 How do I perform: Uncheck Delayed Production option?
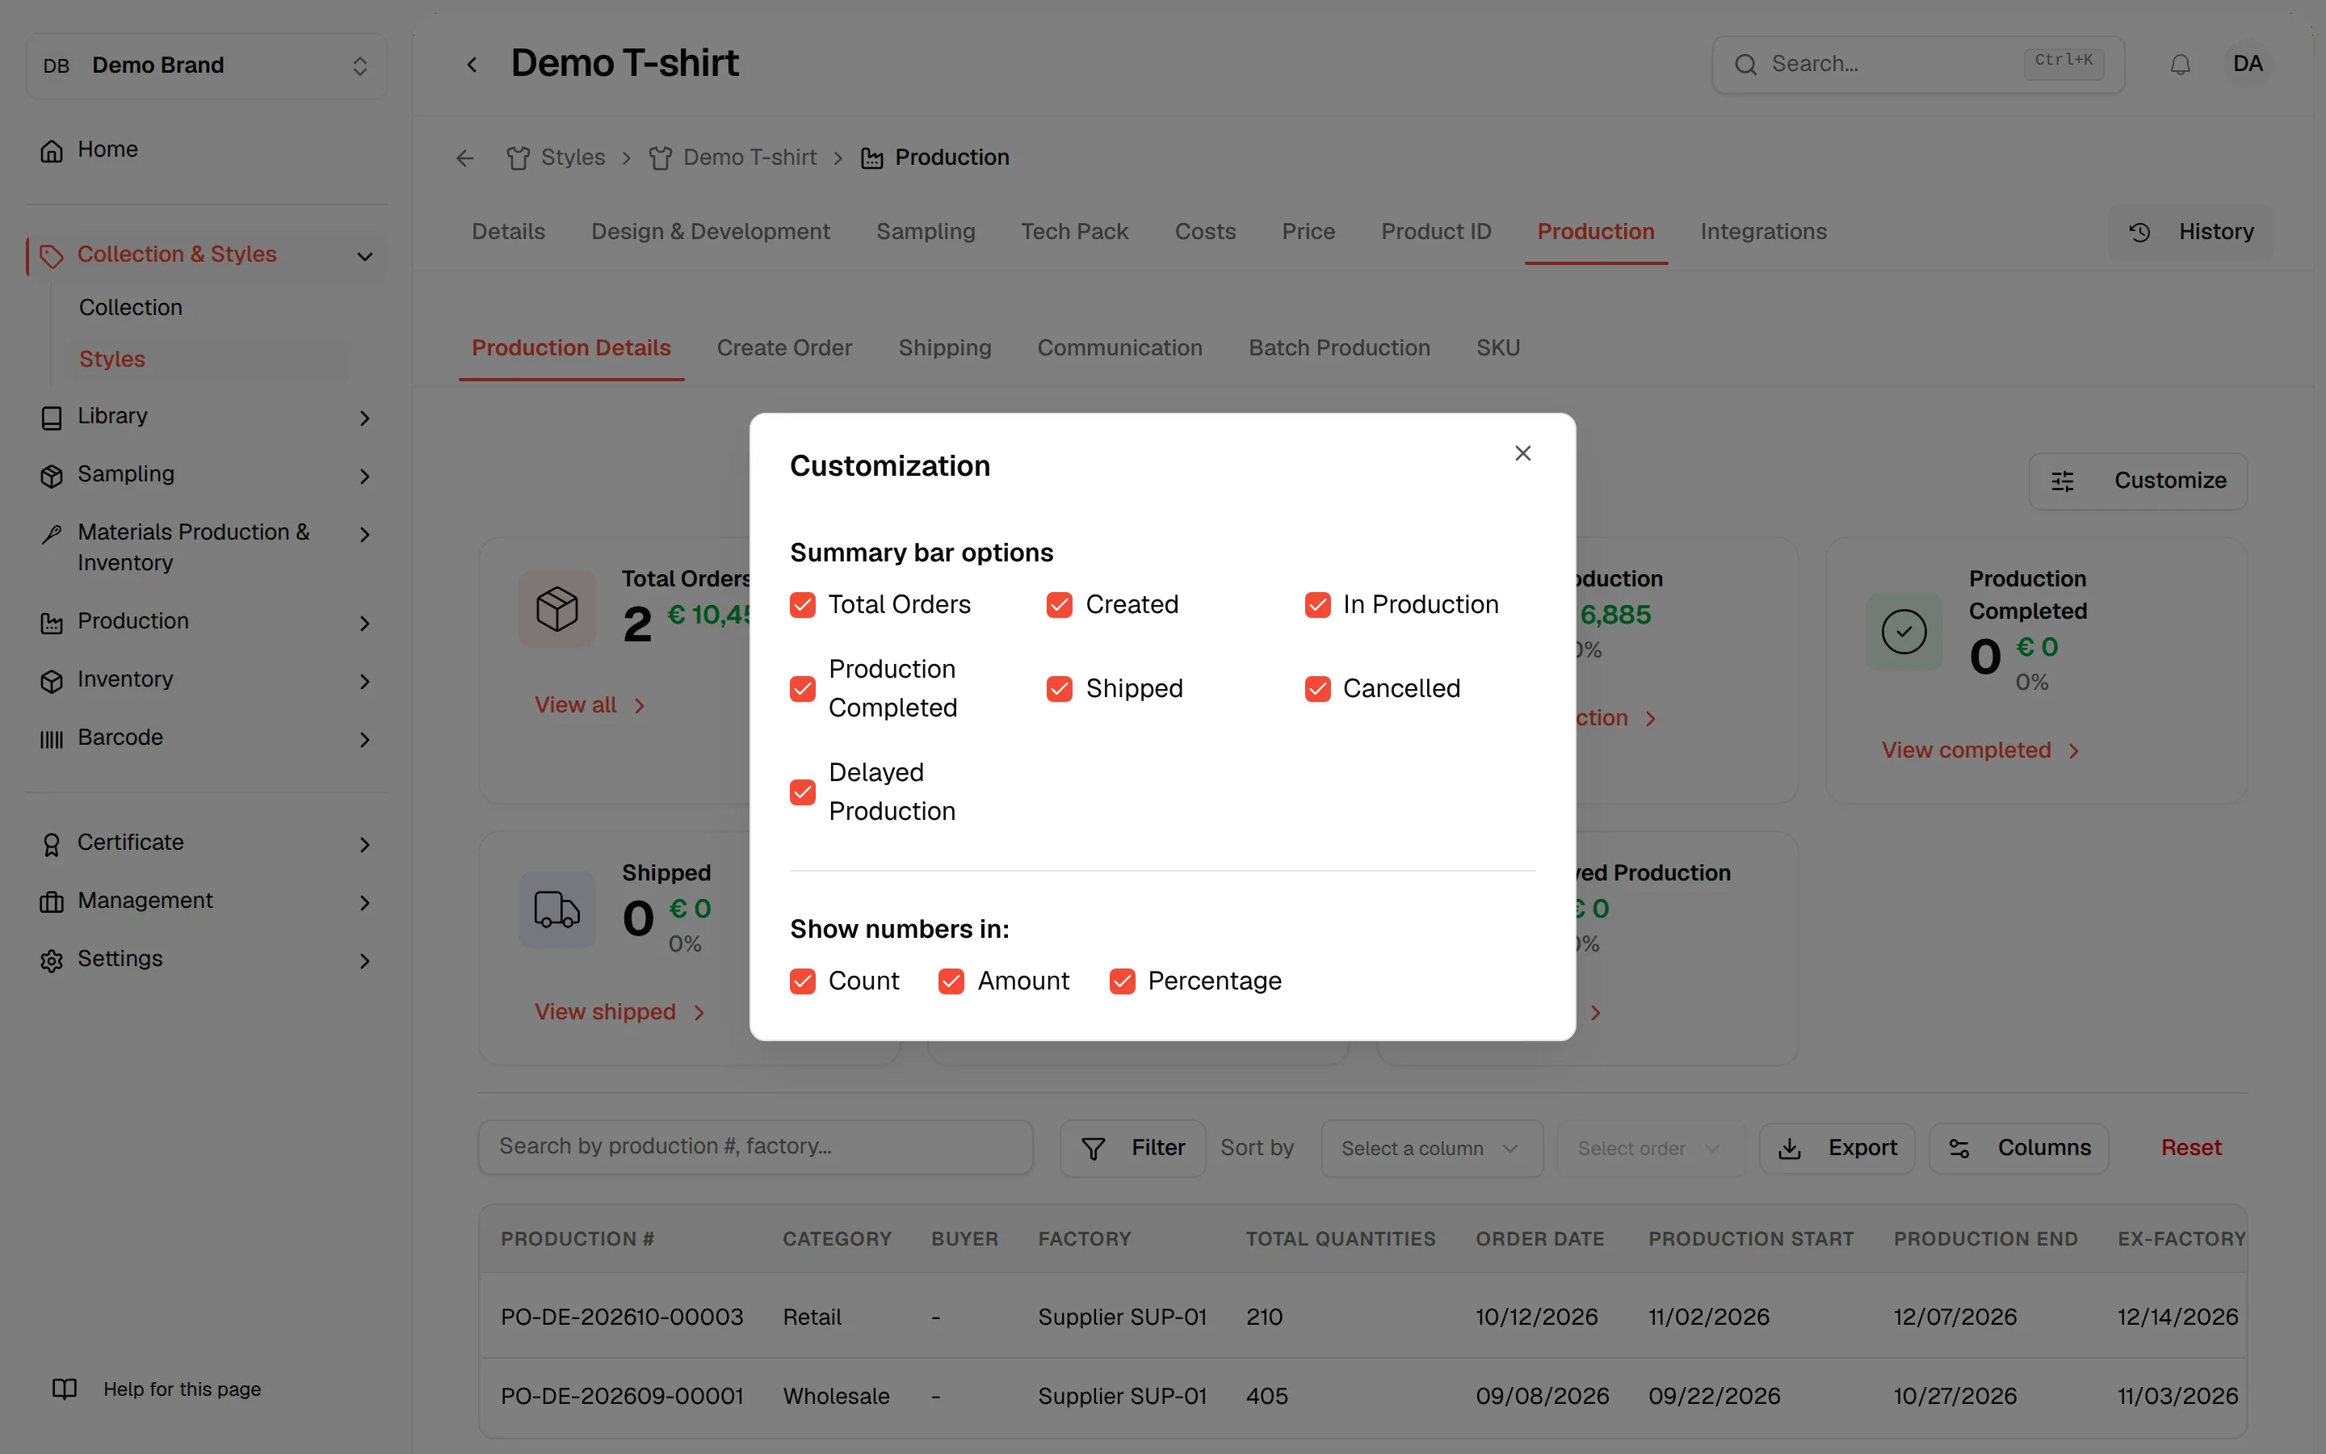(803, 792)
